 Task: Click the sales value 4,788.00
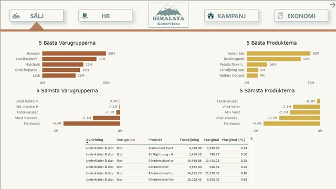point(195,148)
